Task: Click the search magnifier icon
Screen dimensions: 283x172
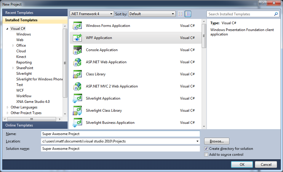Action: (x=276, y=14)
